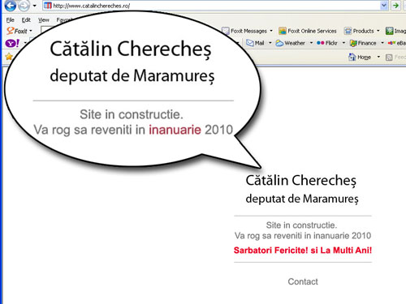Open the File menu
This screenshot has width=406, height=304.
coord(10,20)
